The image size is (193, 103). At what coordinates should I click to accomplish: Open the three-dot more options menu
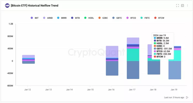[187, 6]
